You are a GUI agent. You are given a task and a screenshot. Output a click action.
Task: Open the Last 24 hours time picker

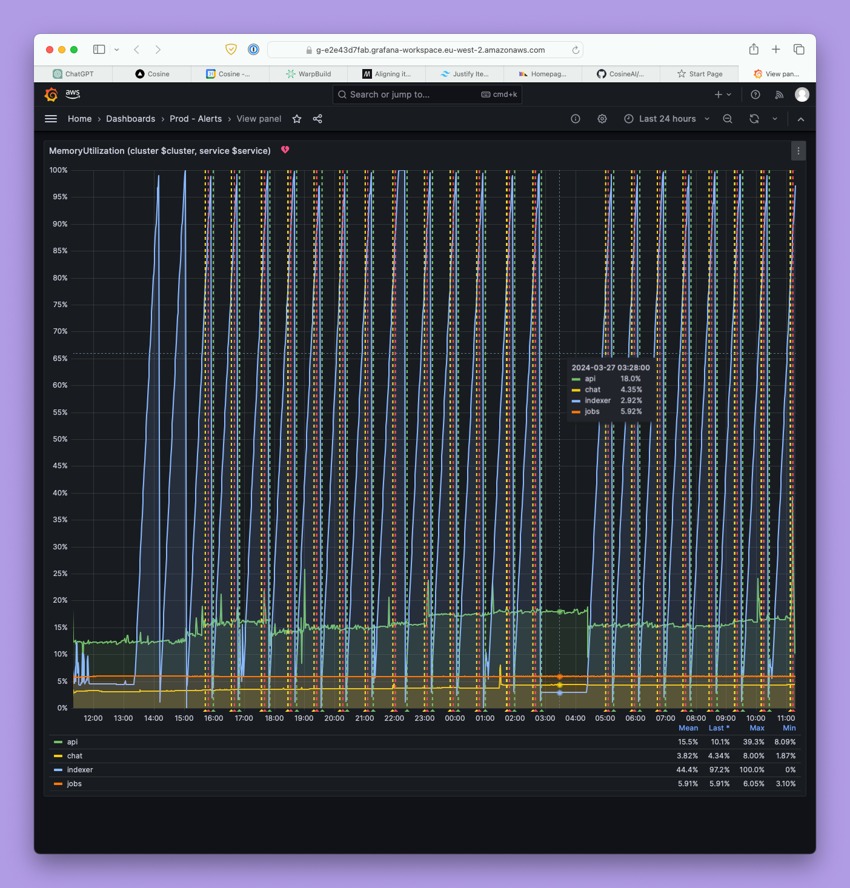pyautogui.click(x=667, y=119)
